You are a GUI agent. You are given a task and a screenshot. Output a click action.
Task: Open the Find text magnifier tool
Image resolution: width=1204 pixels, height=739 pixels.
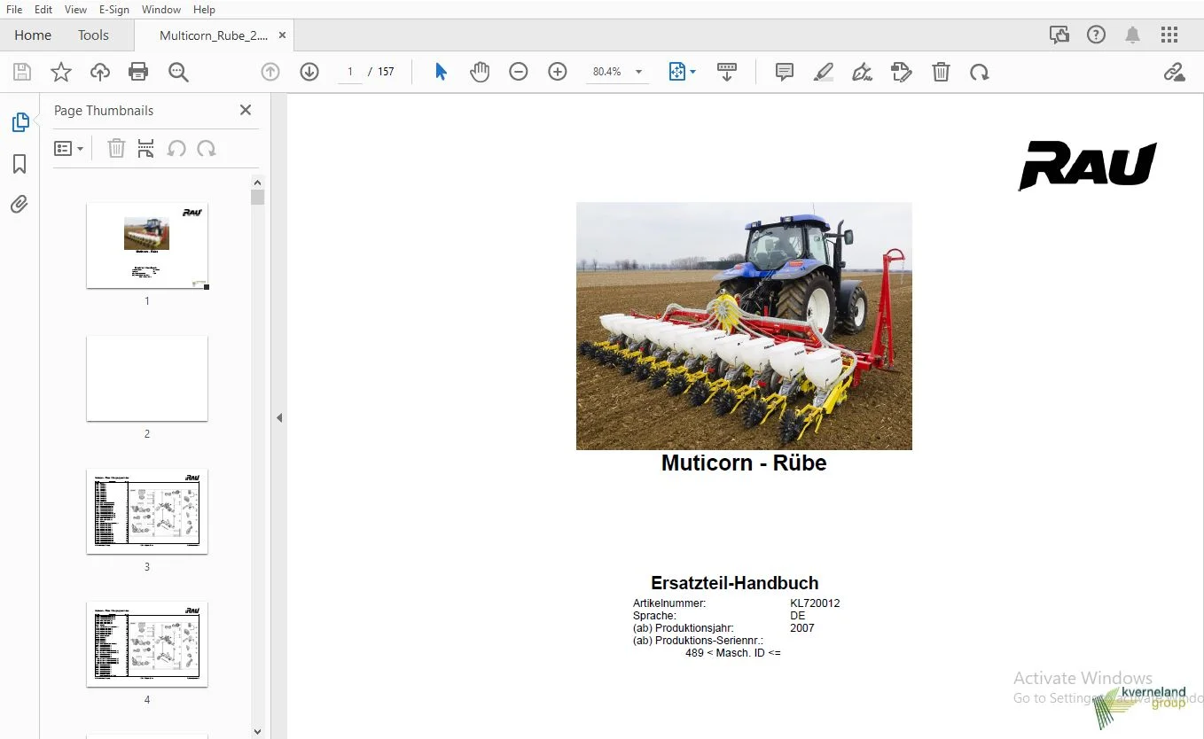(x=178, y=72)
